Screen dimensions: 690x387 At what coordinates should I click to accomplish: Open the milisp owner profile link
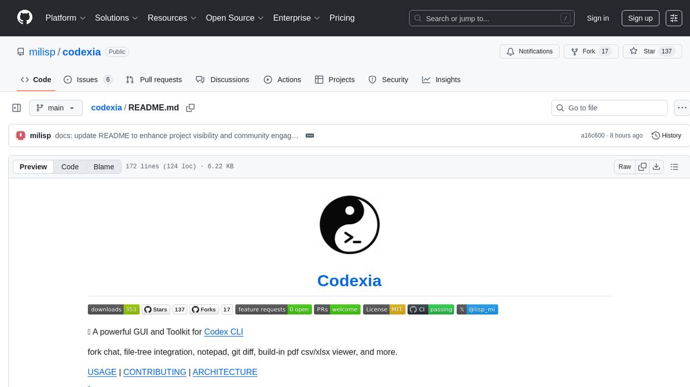pos(42,52)
